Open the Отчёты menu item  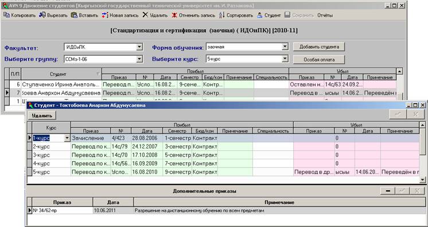[325, 15]
